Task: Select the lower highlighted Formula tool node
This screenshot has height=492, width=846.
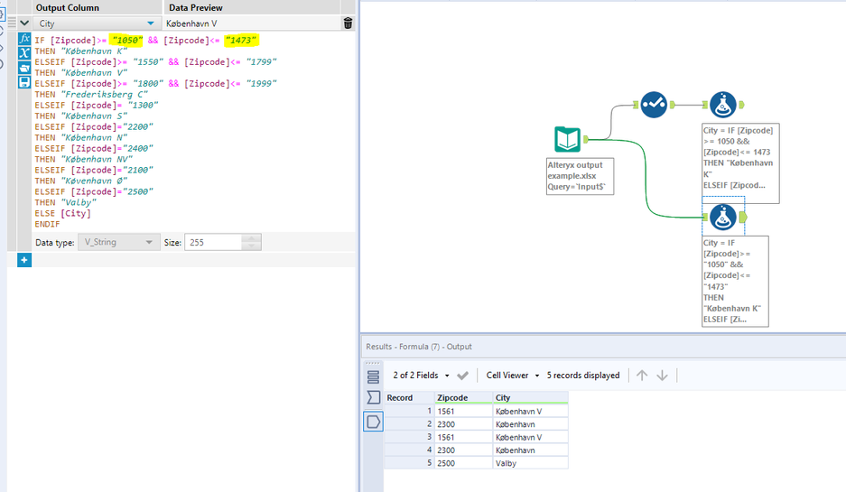Action: (722, 218)
